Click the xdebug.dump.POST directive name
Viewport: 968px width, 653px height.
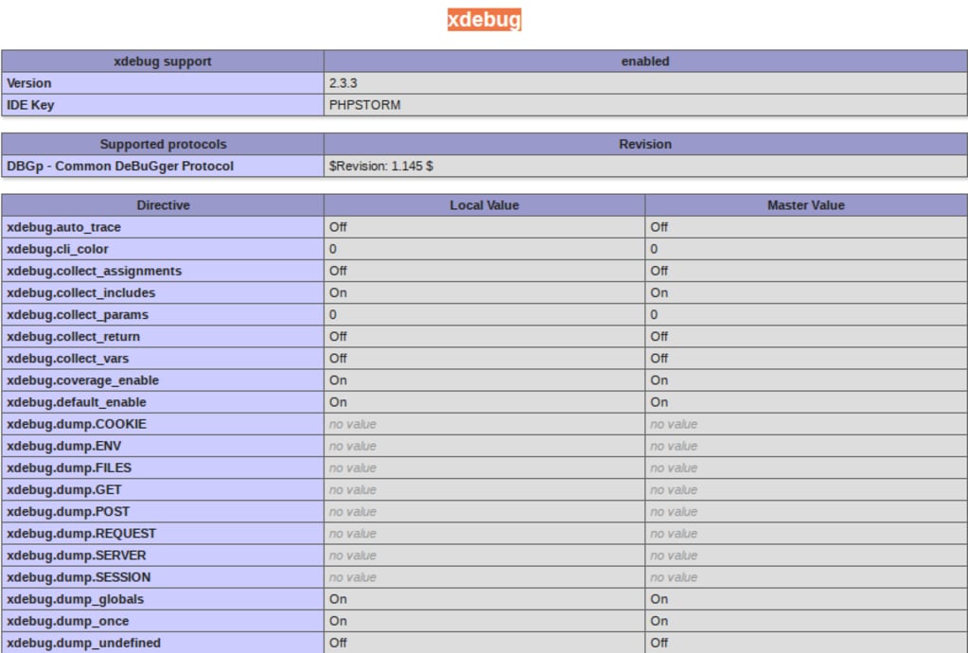(68, 512)
